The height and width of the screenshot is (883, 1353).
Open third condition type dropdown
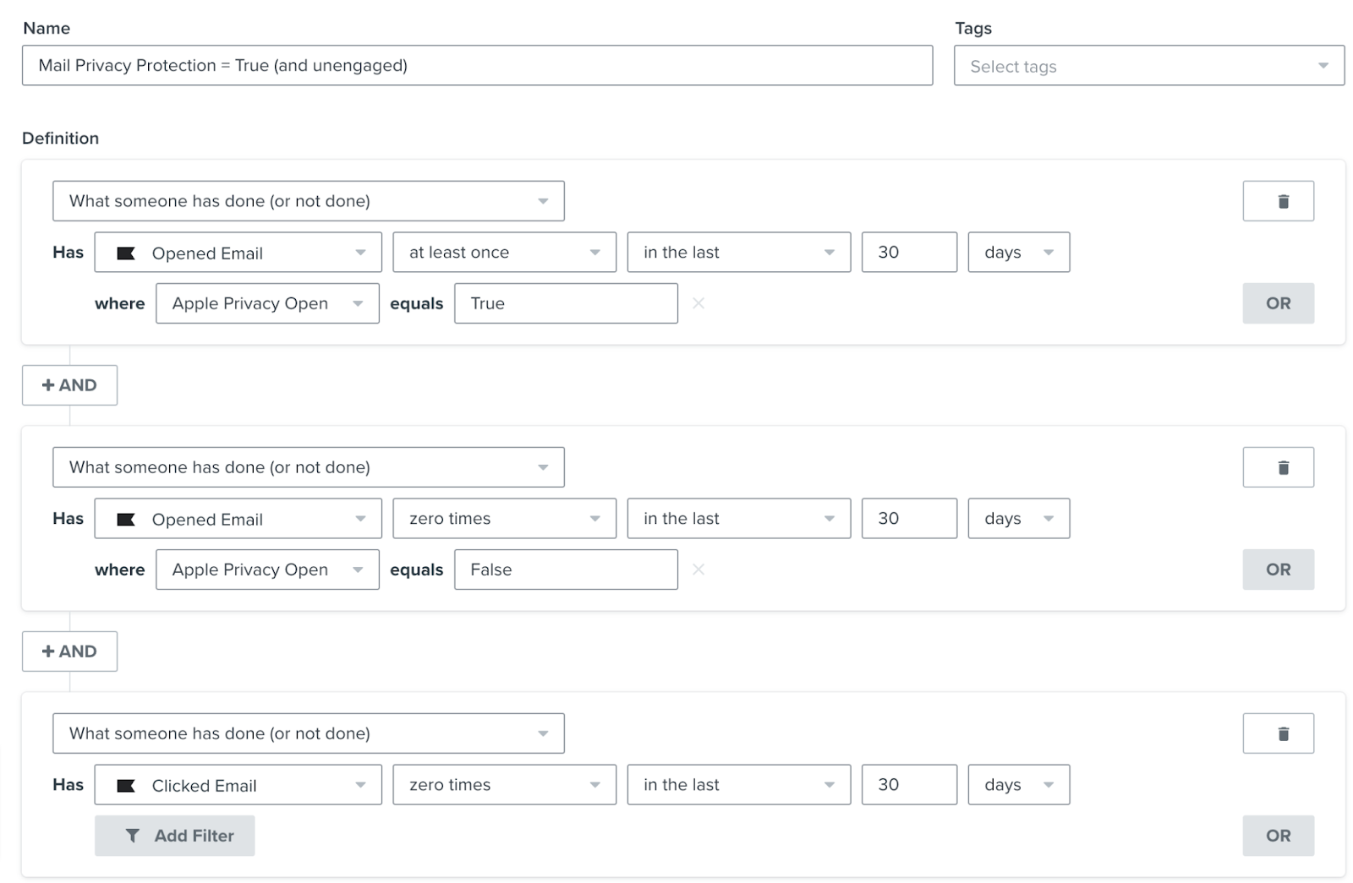click(308, 733)
